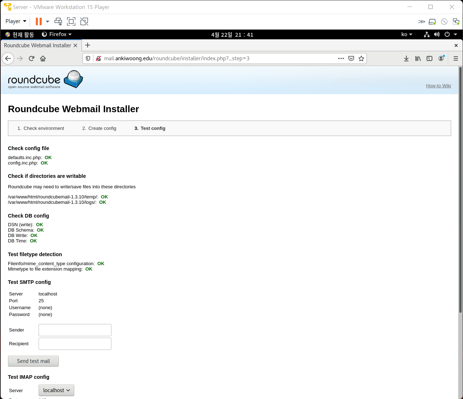
Task: Click the Roundcube logo
Action: coord(45,79)
